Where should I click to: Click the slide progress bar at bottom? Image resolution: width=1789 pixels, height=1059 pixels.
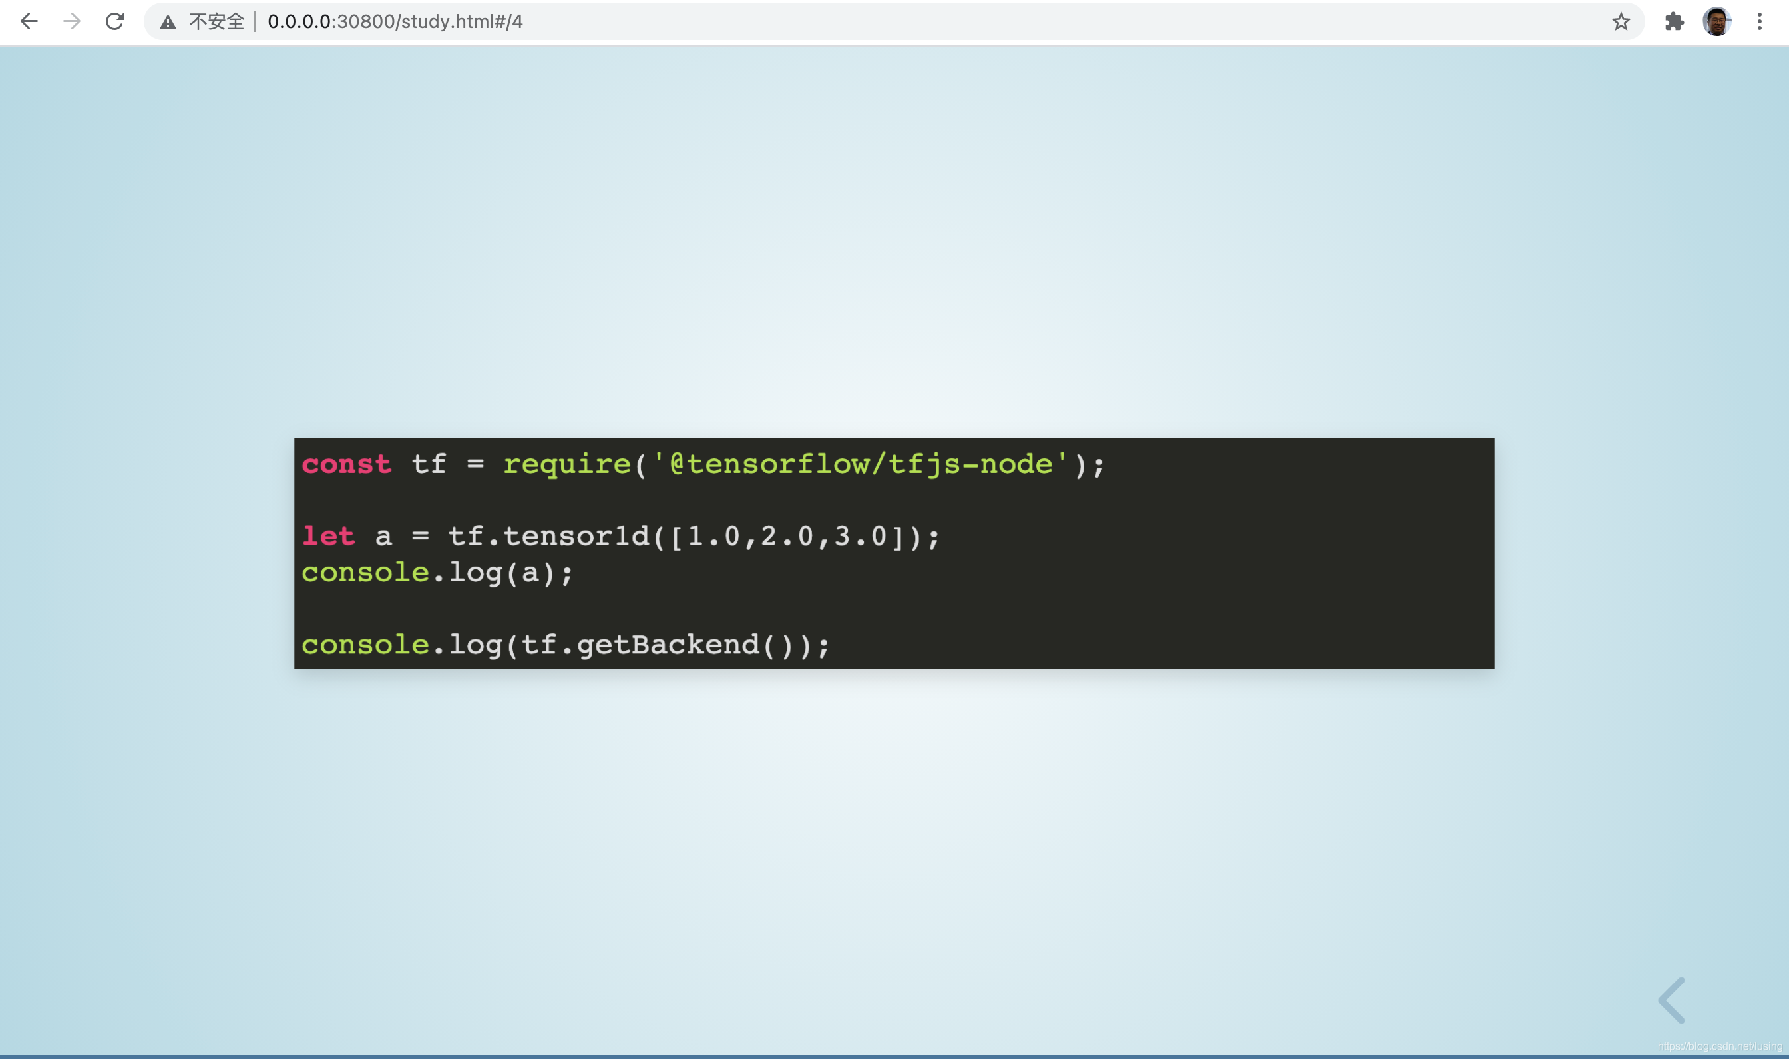tap(894, 1056)
